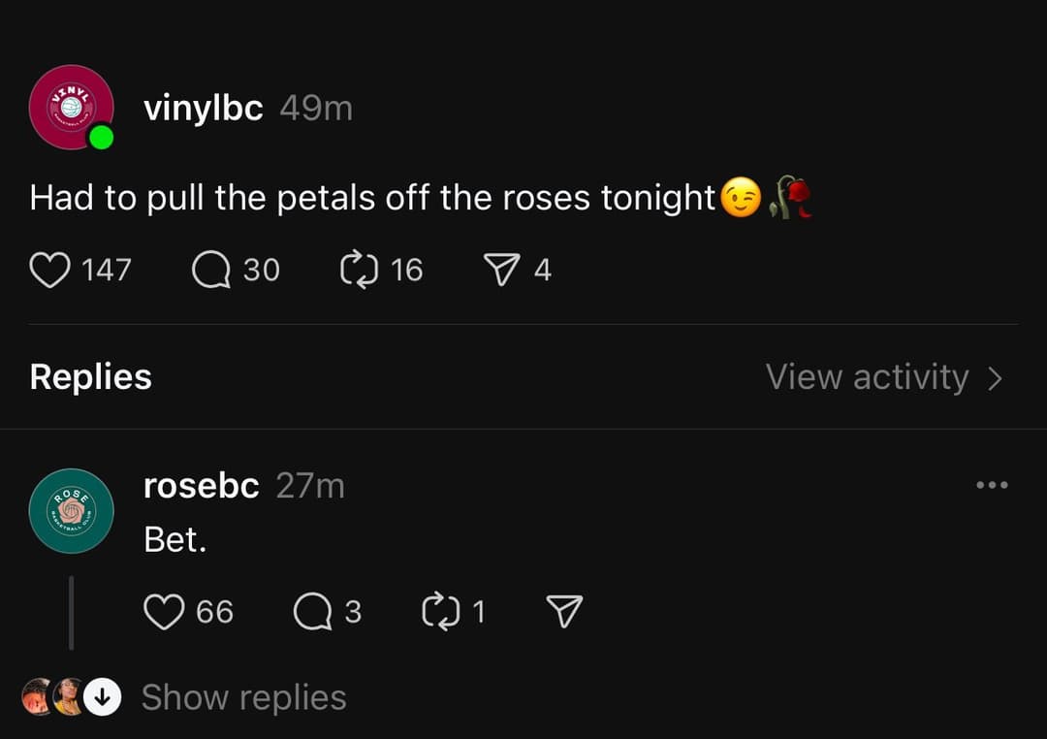Open comments on vinylbc post
1047x739 pixels.
coord(209,270)
